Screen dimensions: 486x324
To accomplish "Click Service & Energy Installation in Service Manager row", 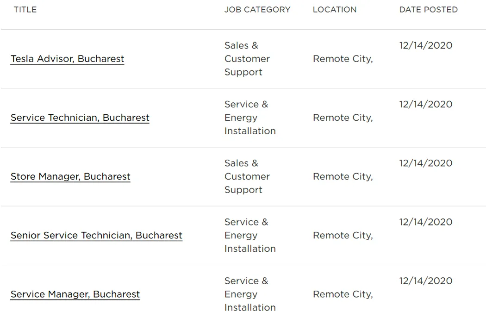I will 250,294.
